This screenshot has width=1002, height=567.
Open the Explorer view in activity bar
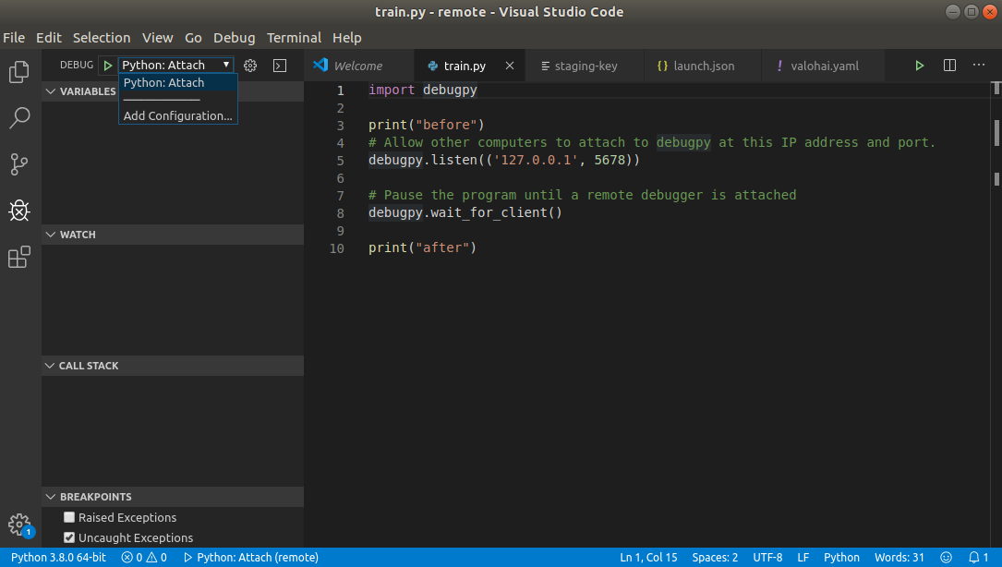pyautogui.click(x=19, y=72)
